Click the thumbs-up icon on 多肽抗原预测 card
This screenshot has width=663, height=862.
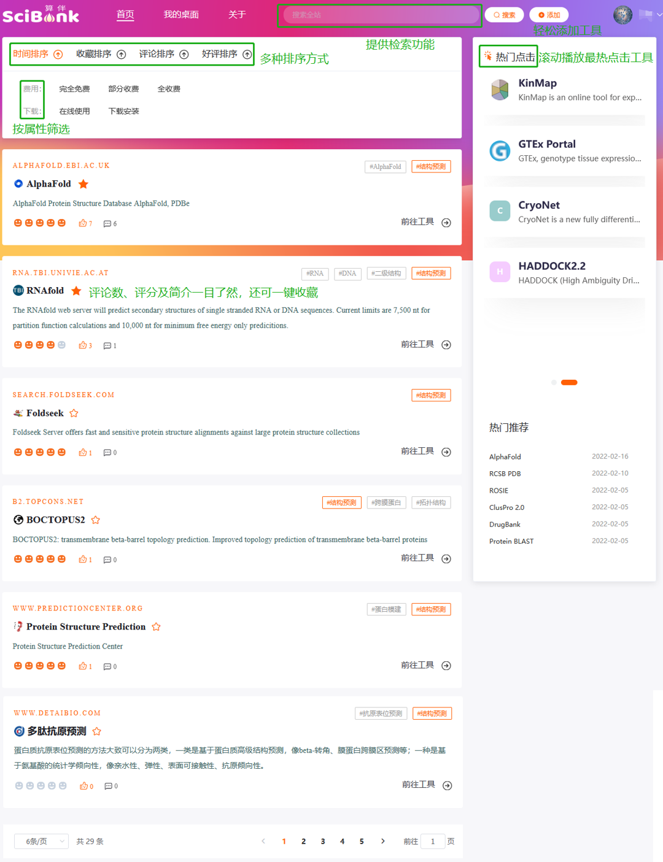(x=83, y=786)
